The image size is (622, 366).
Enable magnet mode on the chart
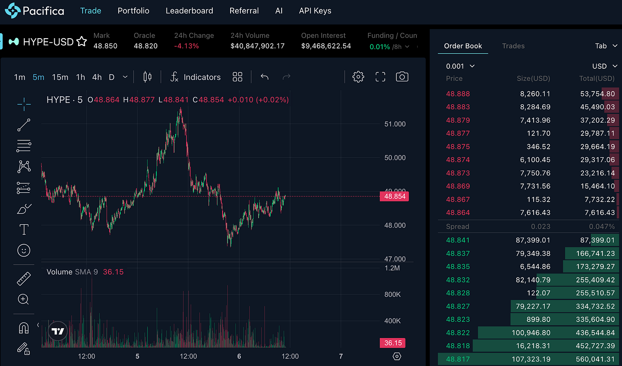tap(24, 327)
